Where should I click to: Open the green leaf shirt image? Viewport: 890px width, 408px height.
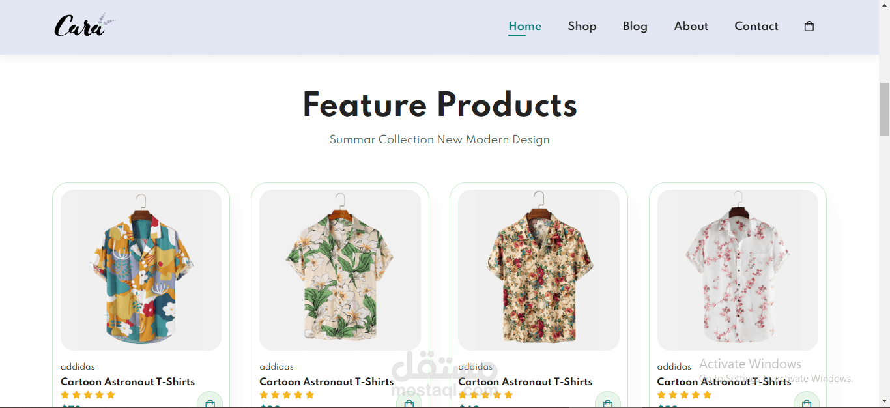tap(340, 270)
